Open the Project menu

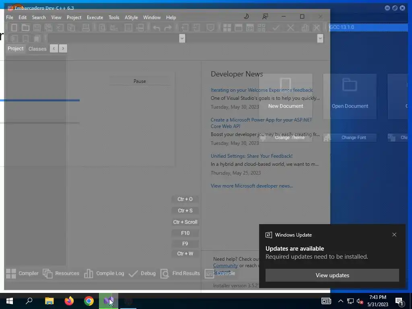point(74,17)
